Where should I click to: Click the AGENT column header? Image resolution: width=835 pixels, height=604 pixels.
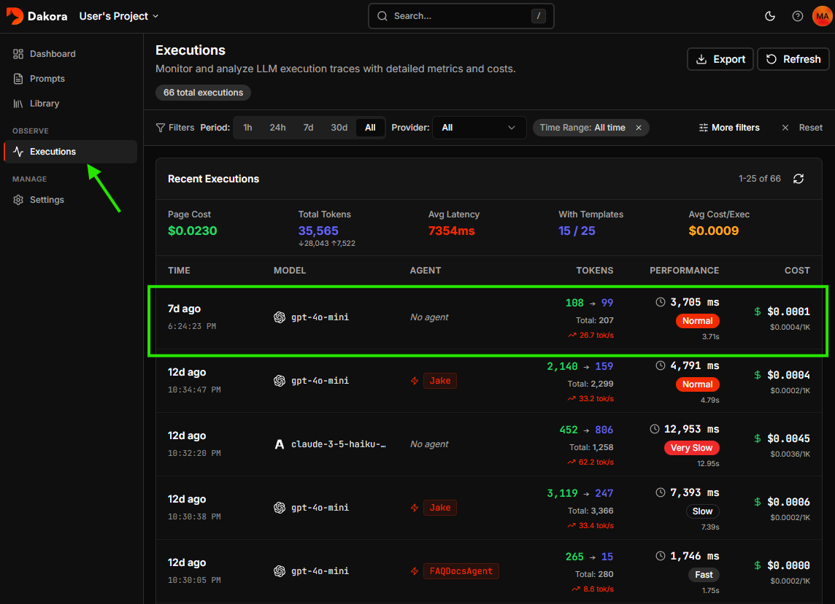[x=426, y=271]
